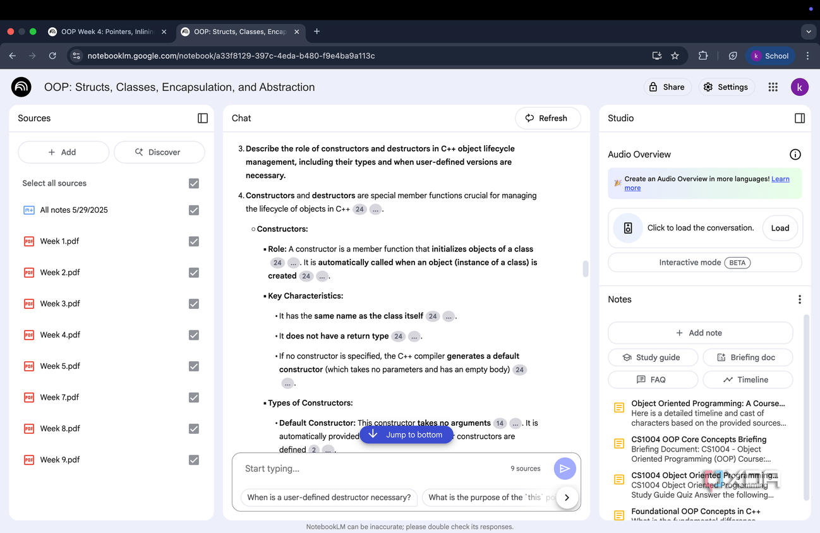
Task: Open the Notes three-dot menu
Action: [x=800, y=299]
